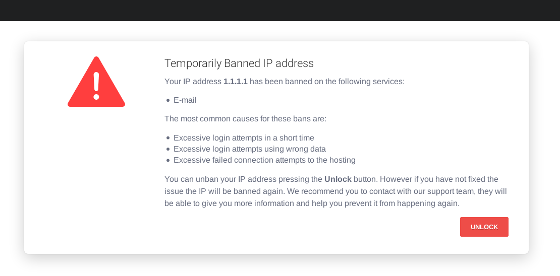The width and height of the screenshot is (560, 276).
Task: Click "Excessive login attempts in a short time"
Action: coord(244,137)
